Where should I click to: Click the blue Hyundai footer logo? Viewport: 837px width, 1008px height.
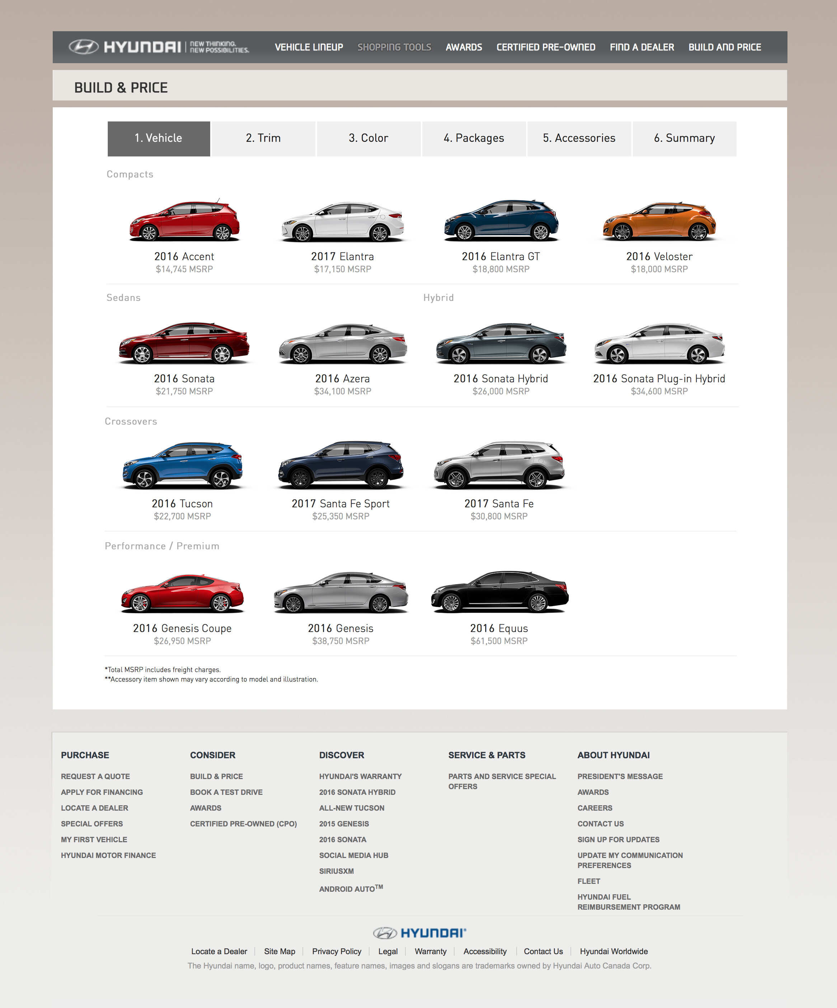419,933
